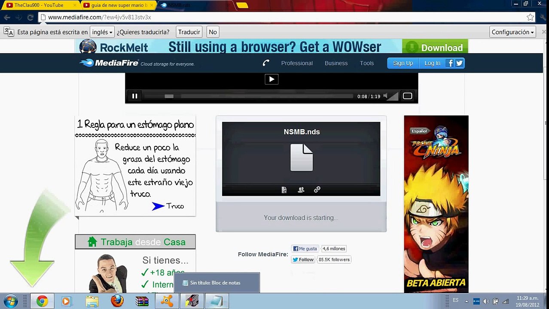The width and height of the screenshot is (549, 309).
Task: Bookmark page with the star icon
Action: coord(530,17)
